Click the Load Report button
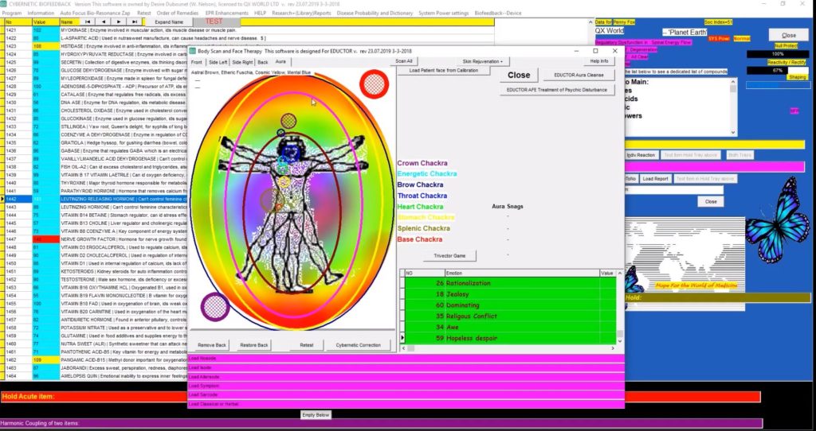 (655, 179)
